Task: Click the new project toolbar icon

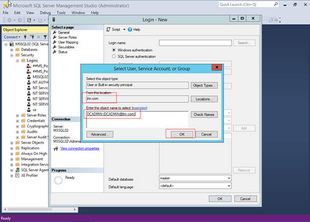Action: 29,20
